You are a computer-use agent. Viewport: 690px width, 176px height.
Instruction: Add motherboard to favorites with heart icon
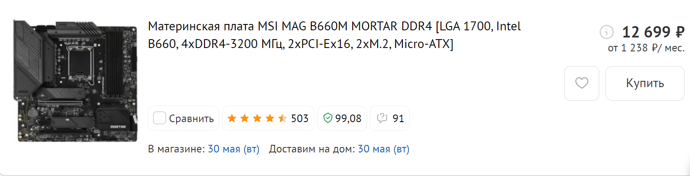pyautogui.click(x=581, y=83)
